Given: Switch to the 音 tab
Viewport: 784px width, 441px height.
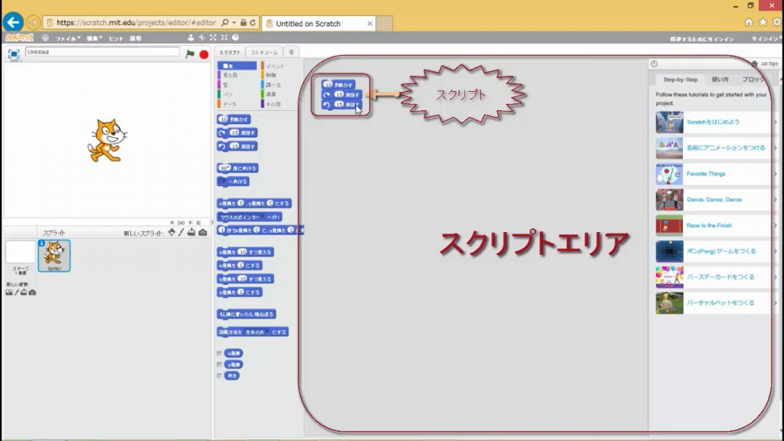Looking at the screenshot, I should coord(291,52).
